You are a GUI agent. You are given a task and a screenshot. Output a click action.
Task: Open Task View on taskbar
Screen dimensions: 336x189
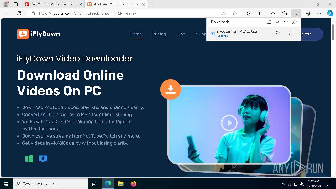coord(94,184)
